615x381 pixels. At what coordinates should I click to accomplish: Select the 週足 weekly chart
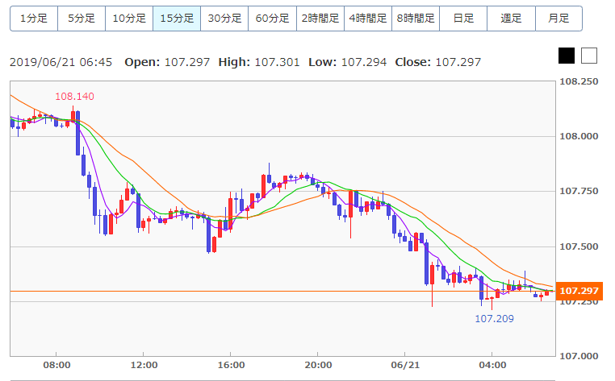(510, 19)
